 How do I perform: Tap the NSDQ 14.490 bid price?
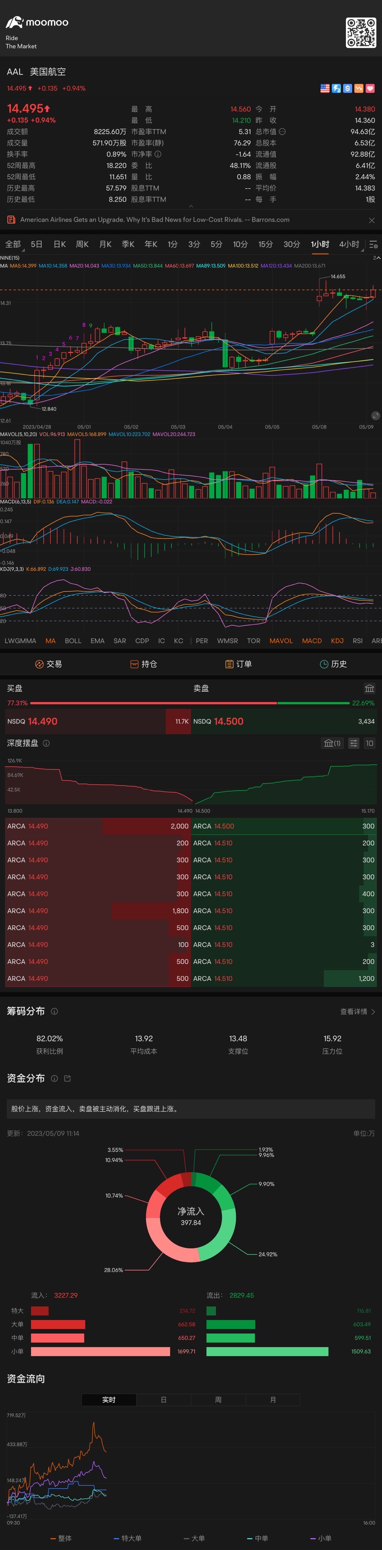coord(43,721)
